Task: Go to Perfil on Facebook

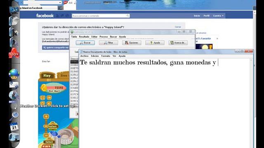Action: pyautogui.click(x=206, y=16)
